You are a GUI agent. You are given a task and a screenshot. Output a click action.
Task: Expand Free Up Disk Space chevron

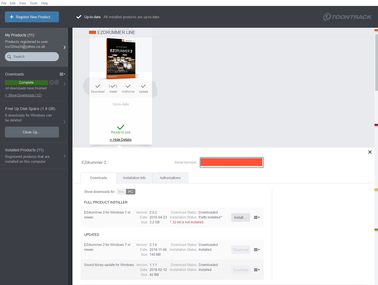pos(65,122)
